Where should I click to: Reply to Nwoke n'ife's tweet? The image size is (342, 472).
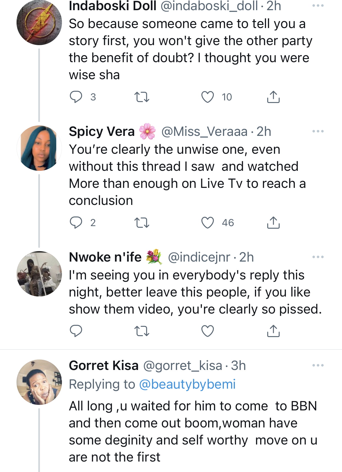coord(76,331)
